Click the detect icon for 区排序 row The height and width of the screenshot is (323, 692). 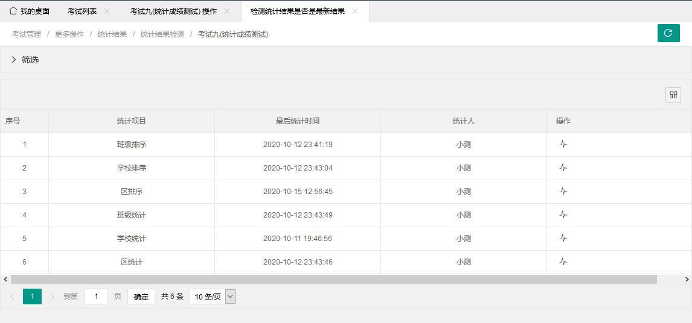click(563, 192)
